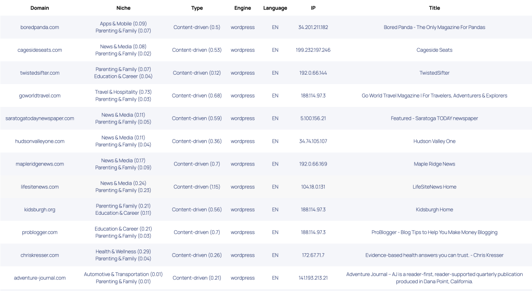532x291 pixels.
Task: Click IP address 34.201.211.182
Action: point(313,27)
